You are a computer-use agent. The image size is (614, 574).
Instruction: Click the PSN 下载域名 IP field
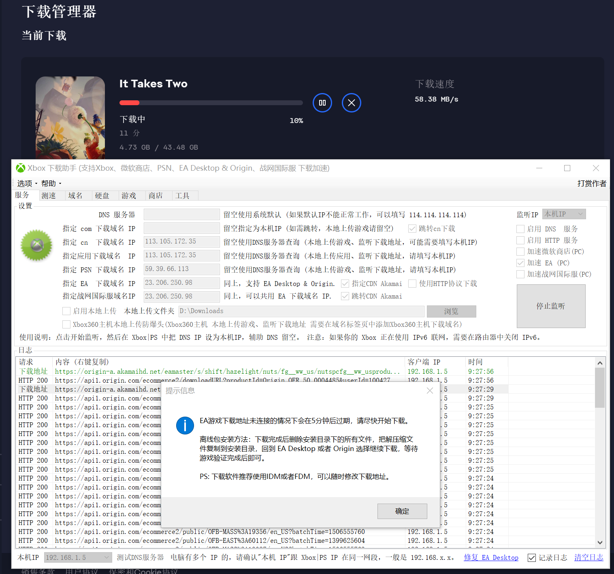[x=182, y=269]
